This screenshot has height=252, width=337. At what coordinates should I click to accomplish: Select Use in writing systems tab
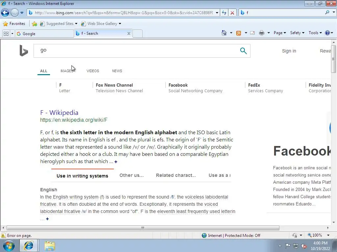pos(82,176)
